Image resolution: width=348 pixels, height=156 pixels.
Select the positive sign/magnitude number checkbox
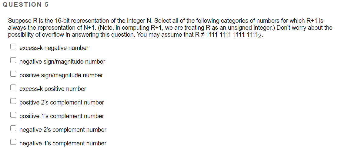[13, 74]
